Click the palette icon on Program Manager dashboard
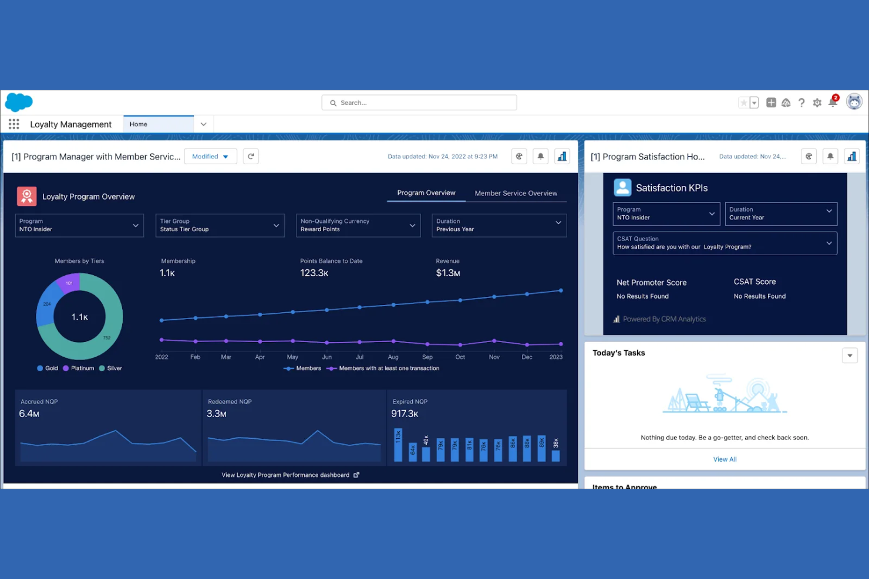Viewport: 869px width, 579px height. pyautogui.click(x=519, y=157)
